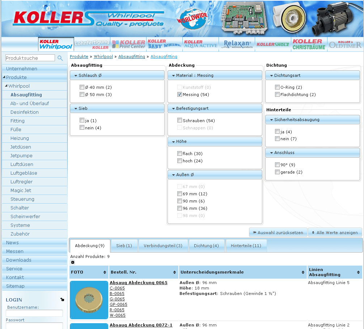Viewport: 364px width, 329px height.
Task: Focus the Benutzername input field
Action: coord(34,313)
